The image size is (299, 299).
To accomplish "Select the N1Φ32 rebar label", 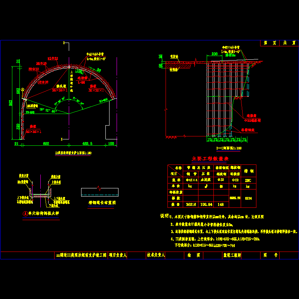I will click(x=53, y=58).
